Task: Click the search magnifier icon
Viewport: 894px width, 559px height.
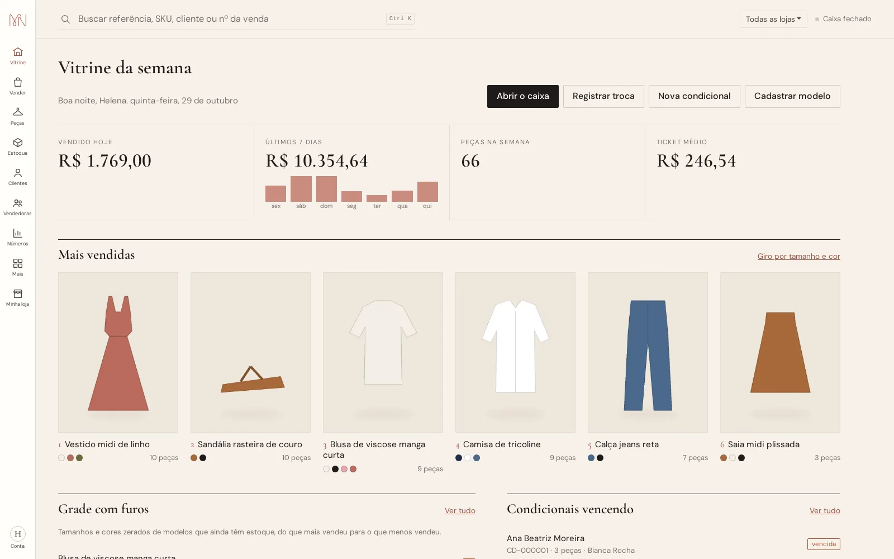Action: click(65, 19)
